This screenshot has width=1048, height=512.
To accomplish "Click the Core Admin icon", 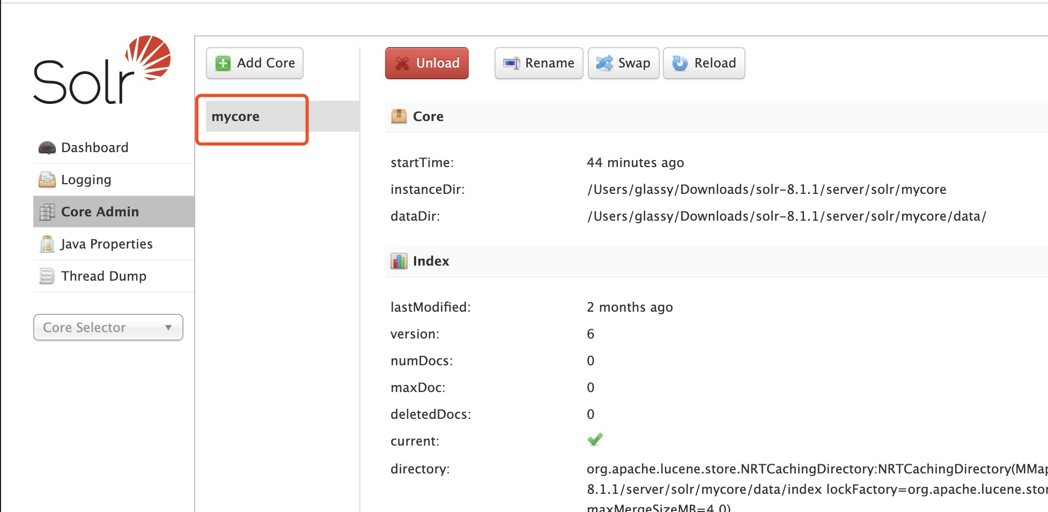I will (x=47, y=212).
